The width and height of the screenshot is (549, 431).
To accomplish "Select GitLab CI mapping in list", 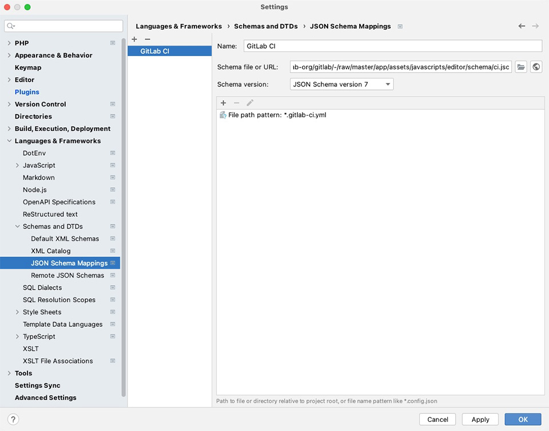I will coord(169,51).
